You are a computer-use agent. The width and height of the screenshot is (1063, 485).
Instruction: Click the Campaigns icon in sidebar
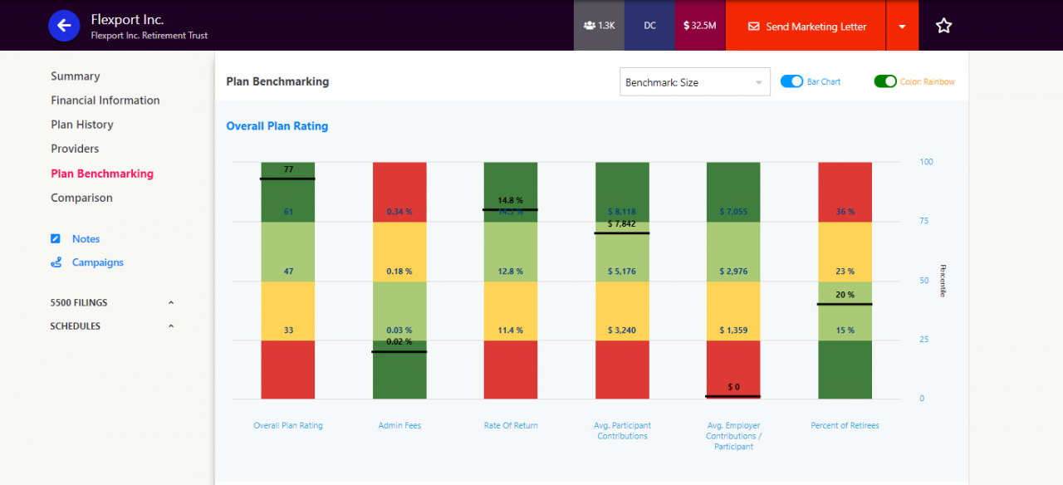point(56,262)
